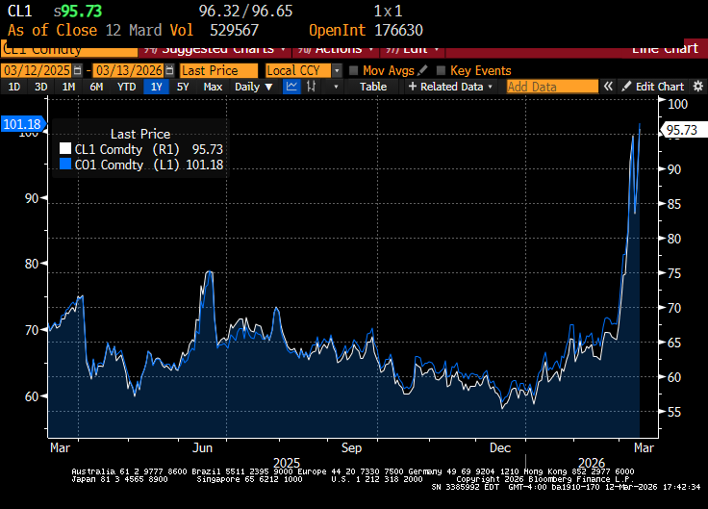Enable the Key Events checkbox
708x509 pixels.
pyautogui.click(x=442, y=70)
